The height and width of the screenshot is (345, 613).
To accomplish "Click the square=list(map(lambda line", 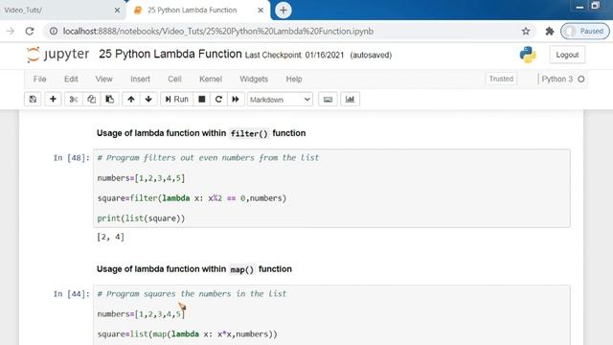I will (x=188, y=334).
